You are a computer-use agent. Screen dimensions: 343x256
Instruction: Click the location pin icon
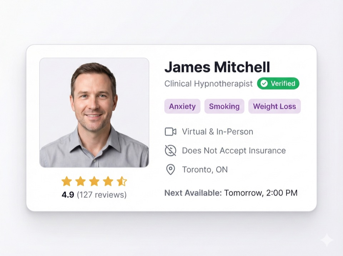[x=171, y=169]
